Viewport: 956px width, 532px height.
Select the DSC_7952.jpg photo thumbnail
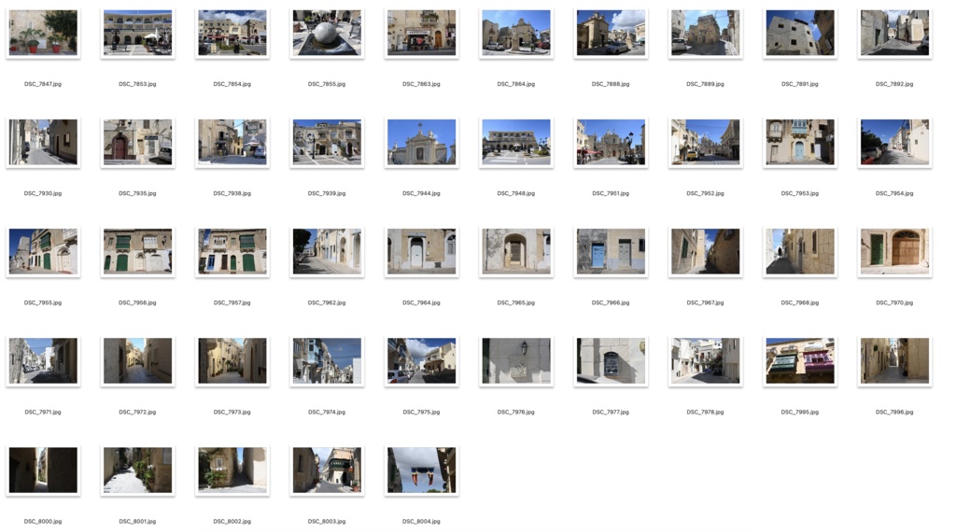click(706, 142)
